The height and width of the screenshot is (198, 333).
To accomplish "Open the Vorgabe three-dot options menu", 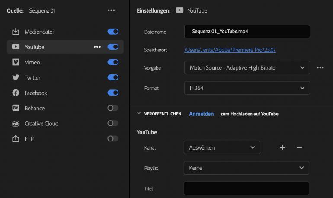I will (x=320, y=67).
